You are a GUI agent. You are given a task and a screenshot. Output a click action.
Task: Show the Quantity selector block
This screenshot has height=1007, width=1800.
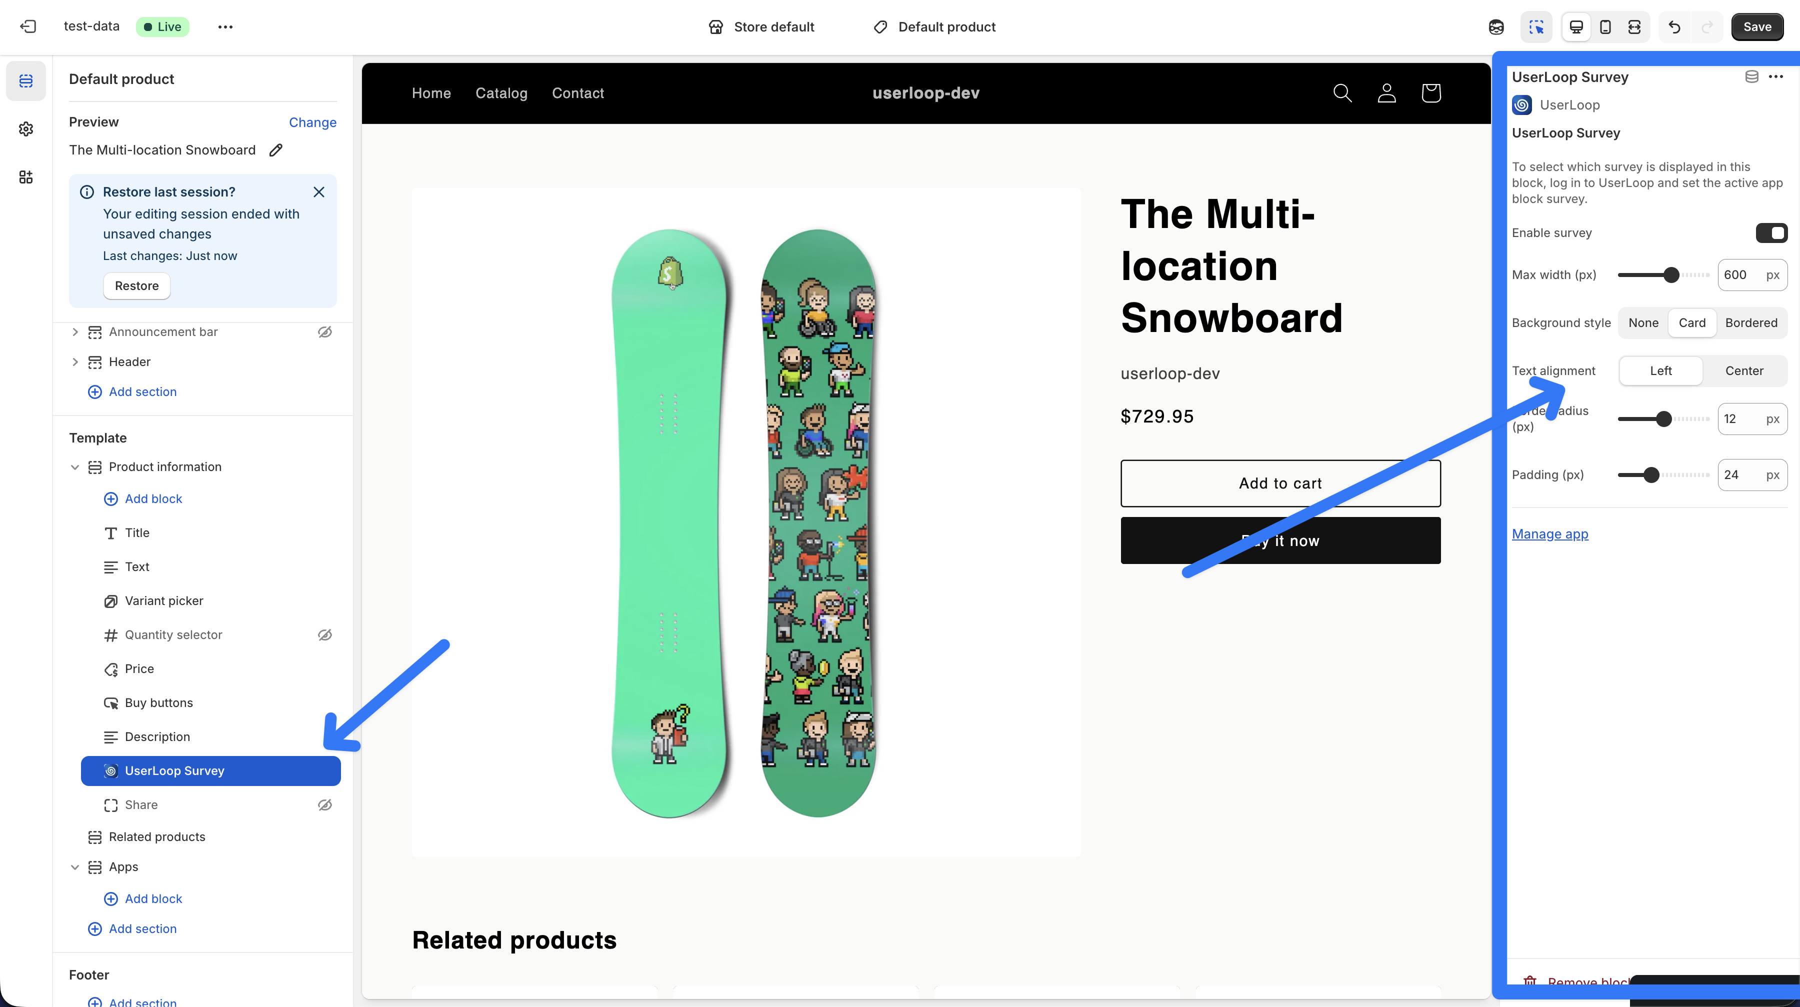325,634
